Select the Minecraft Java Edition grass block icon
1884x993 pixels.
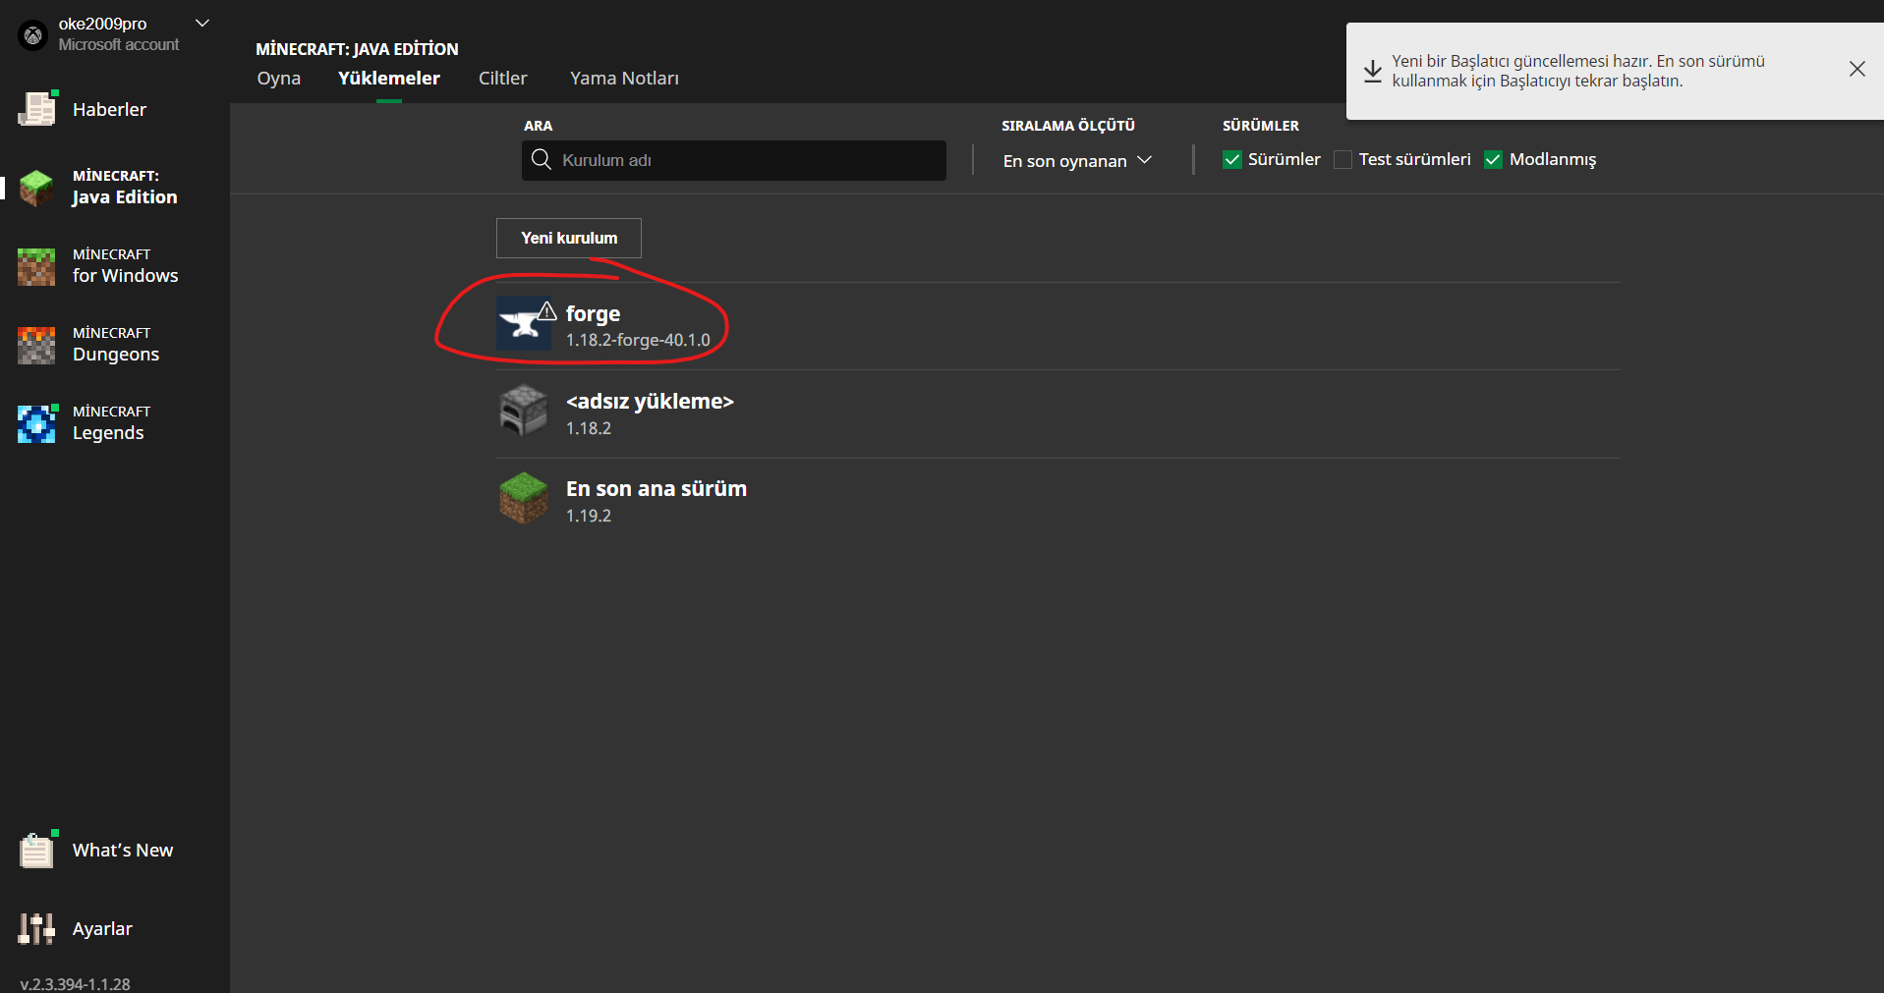pyautogui.click(x=36, y=187)
